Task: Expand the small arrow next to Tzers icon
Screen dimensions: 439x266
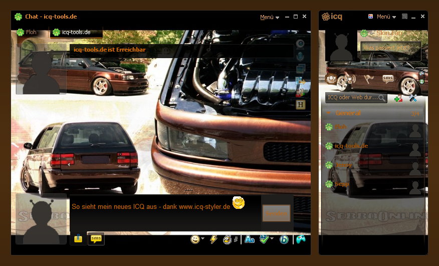Action: (x=236, y=239)
